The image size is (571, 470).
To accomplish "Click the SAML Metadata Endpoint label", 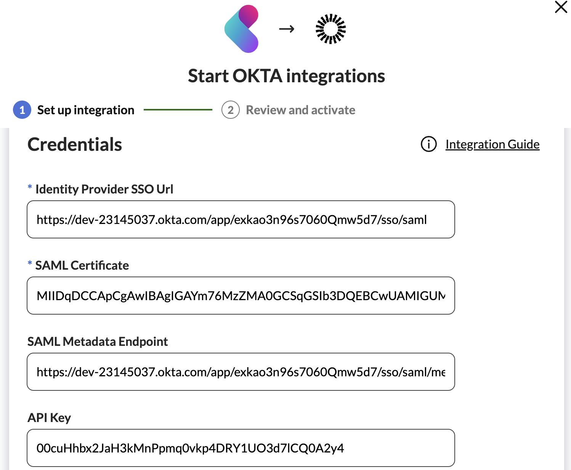I will coord(98,342).
